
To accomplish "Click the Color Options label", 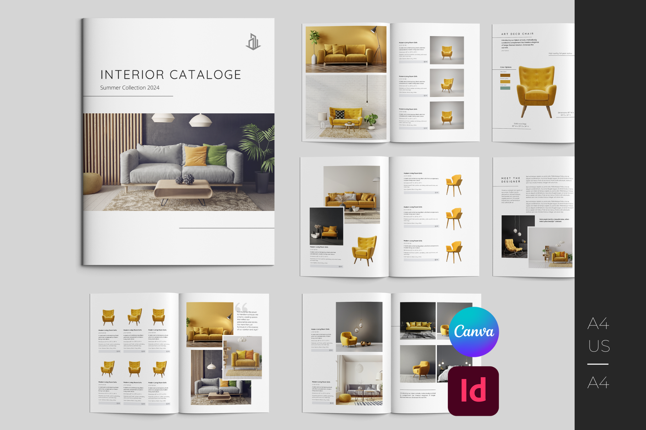I will (x=506, y=67).
